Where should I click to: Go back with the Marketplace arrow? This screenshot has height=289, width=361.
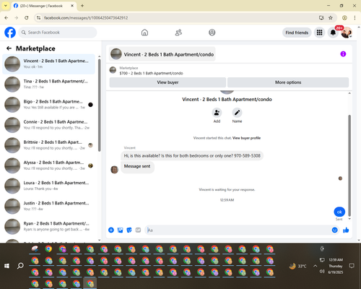[9, 48]
